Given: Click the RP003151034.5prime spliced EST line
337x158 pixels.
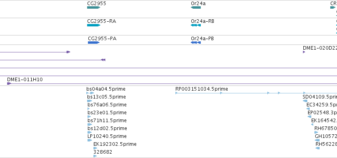Looking at the screenshot, I should pyautogui.click(x=256, y=93).
